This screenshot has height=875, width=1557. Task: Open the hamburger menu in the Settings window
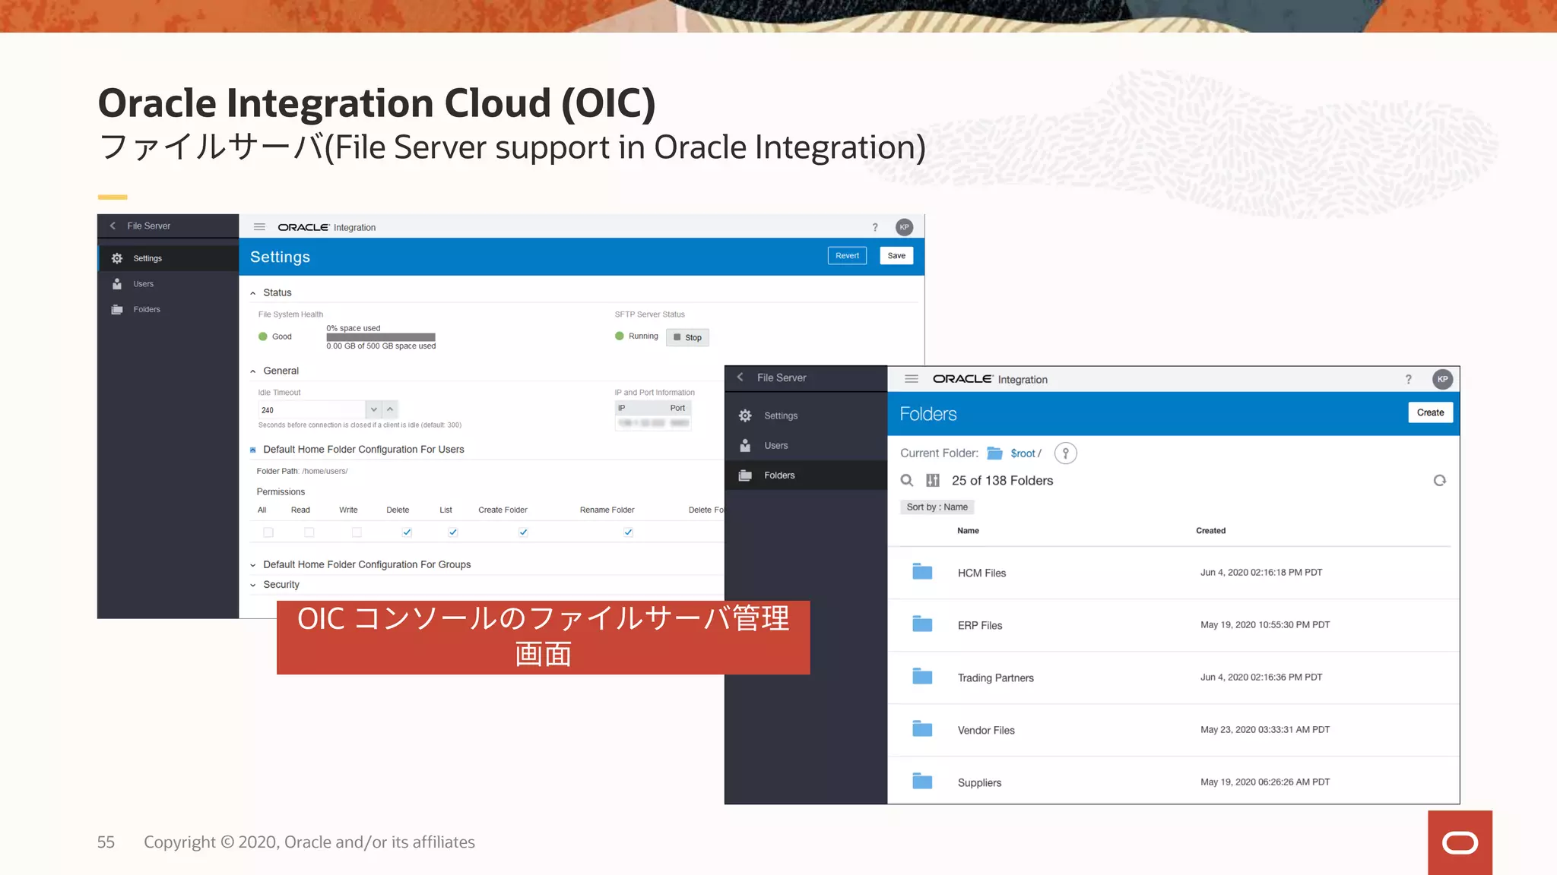pos(259,227)
